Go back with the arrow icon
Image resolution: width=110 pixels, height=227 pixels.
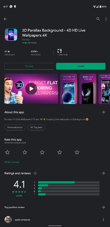(x=5, y=19)
